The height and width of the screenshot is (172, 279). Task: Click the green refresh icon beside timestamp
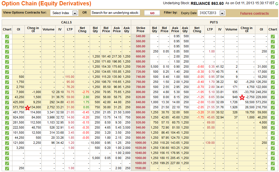click(x=277, y=4)
